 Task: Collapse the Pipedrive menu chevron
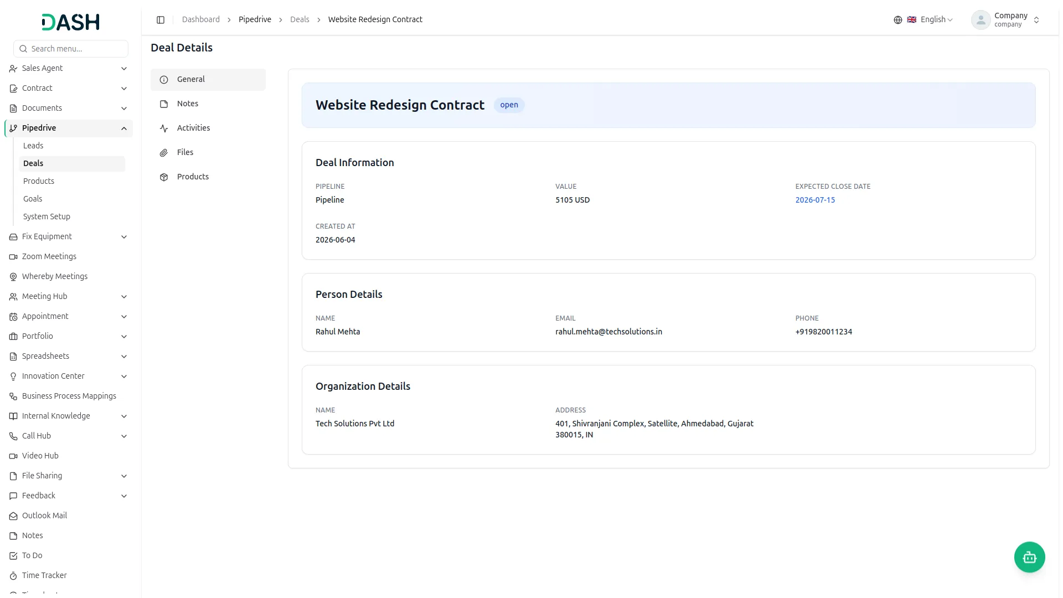coord(124,128)
